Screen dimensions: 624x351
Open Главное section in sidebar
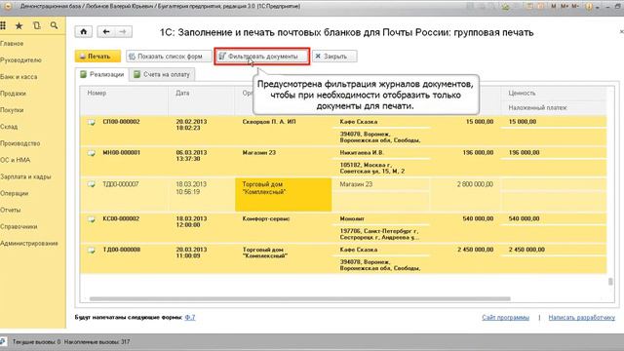(x=12, y=43)
